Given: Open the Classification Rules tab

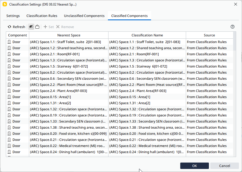Looking at the screenshot, I should click(x=42, y=16).
